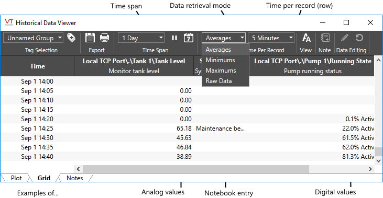383x198 pixels.
Task: Click the Time column header
Action: click(x=37, y=66)
